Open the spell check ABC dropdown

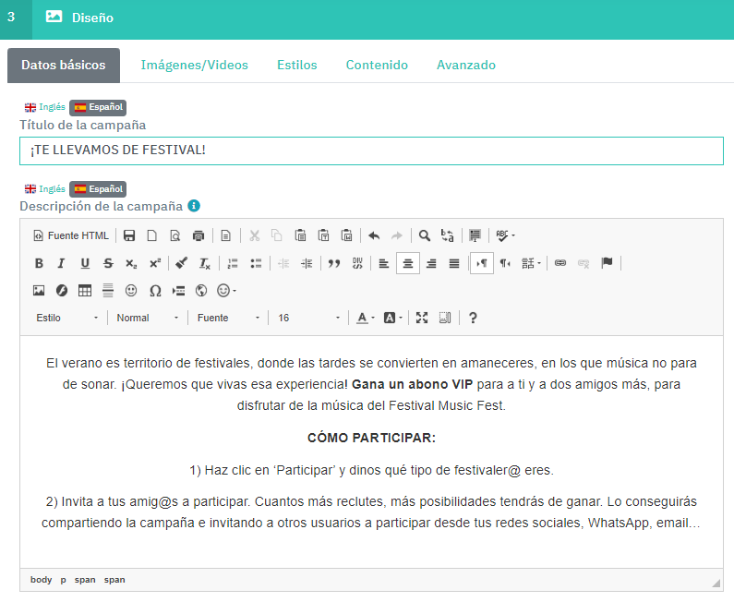point(506,235)
